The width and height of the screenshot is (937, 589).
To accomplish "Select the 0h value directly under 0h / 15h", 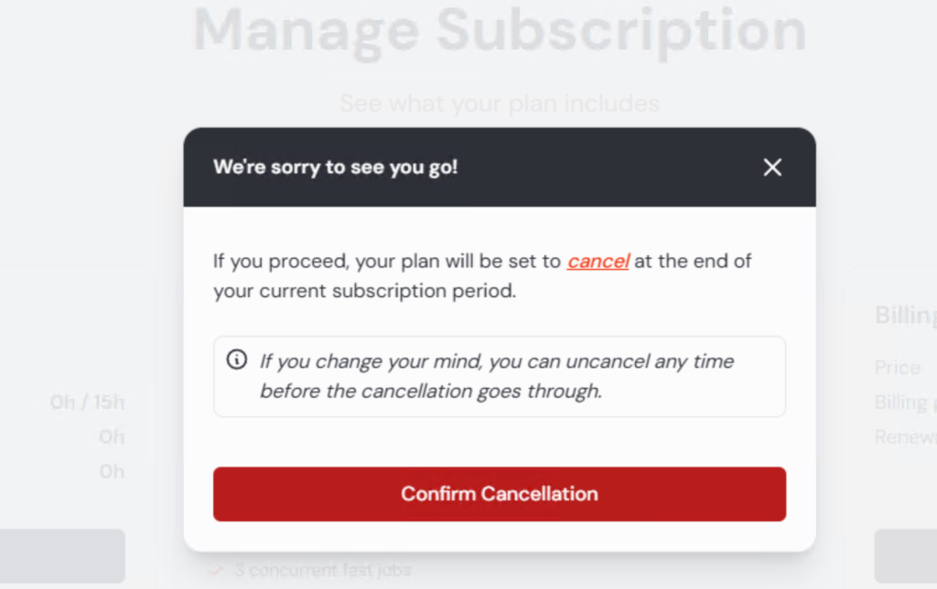I will pyautogui.click(x=112, y=436).
